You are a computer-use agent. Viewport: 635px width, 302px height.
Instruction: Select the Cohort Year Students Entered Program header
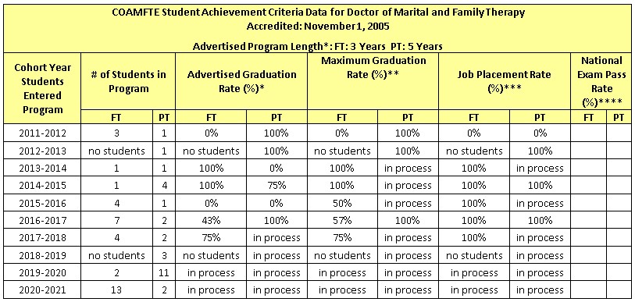[x=42, y=88]
